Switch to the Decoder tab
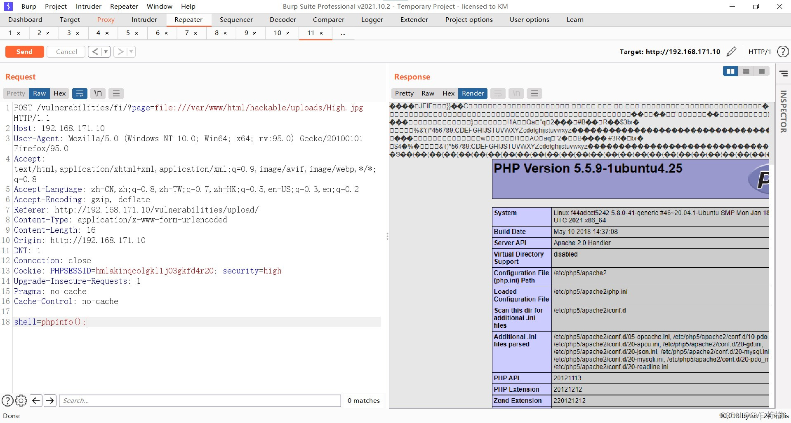Viewport: 791px width, 423px height. coord(283,19)
